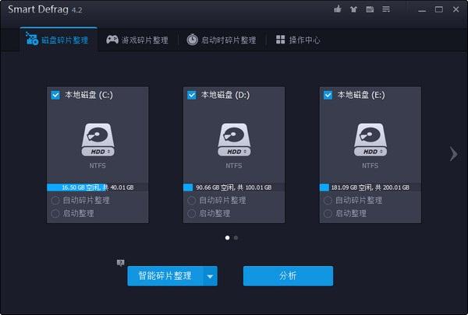The width and height of the screenshot is (468, 315).
Task: Click the D: drive usage bar
Action: 234,187
